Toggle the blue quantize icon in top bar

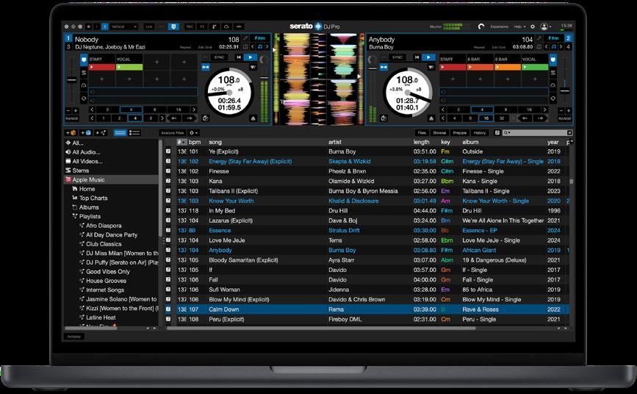(x=174, y=26)
